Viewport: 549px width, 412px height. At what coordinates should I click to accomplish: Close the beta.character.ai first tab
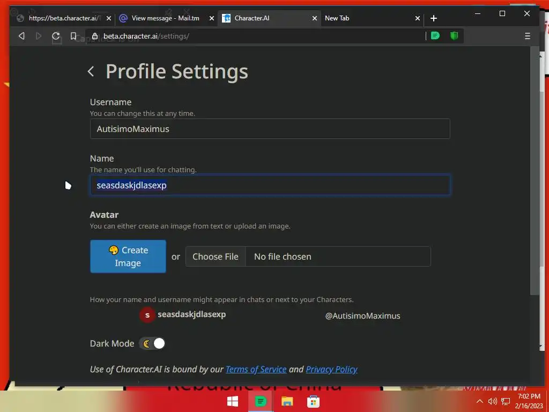click(x=108, y=18)
